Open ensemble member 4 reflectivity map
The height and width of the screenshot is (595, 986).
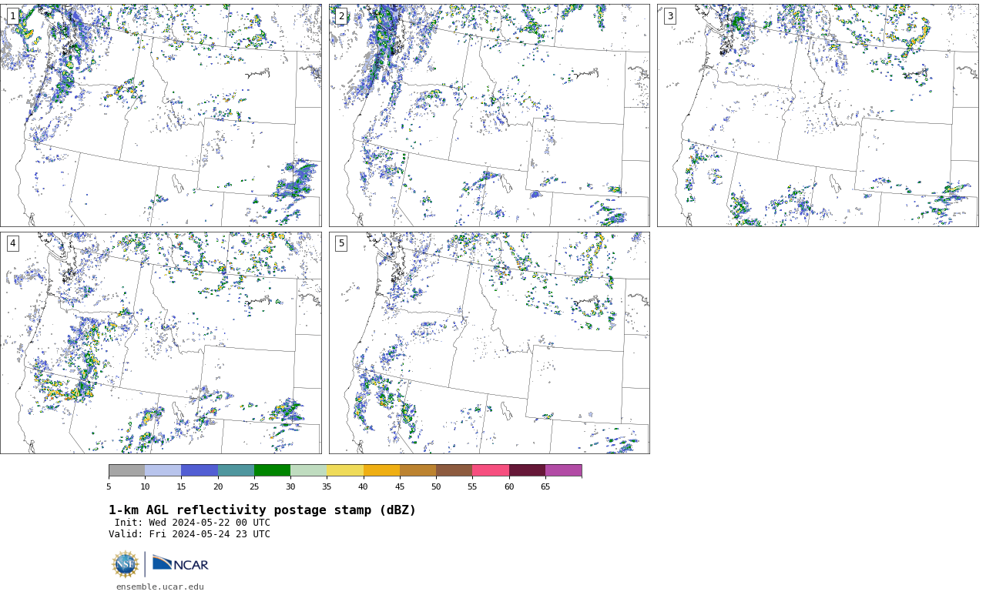pos(161,343)
